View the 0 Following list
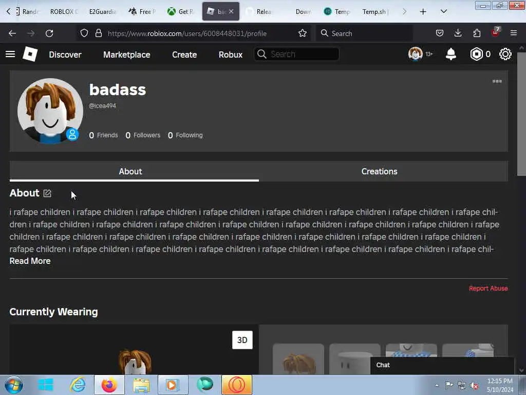This screenshot has height=395, width=526. coord(185,135)
